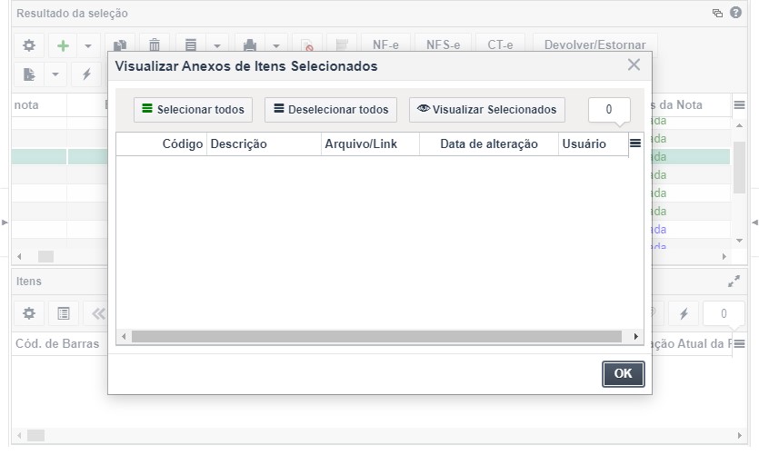Open dialog grid column menu icon
The height and width of the screenshot is (455, 759).
tap(635, 143)
